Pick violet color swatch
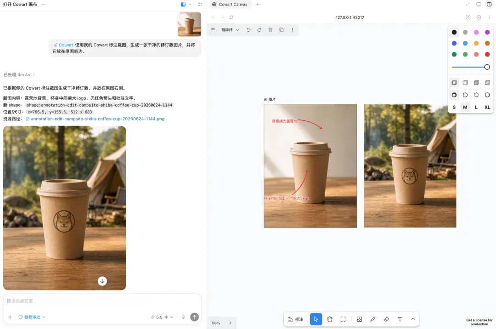Screen dimensions: 496x329 point(487,32)
